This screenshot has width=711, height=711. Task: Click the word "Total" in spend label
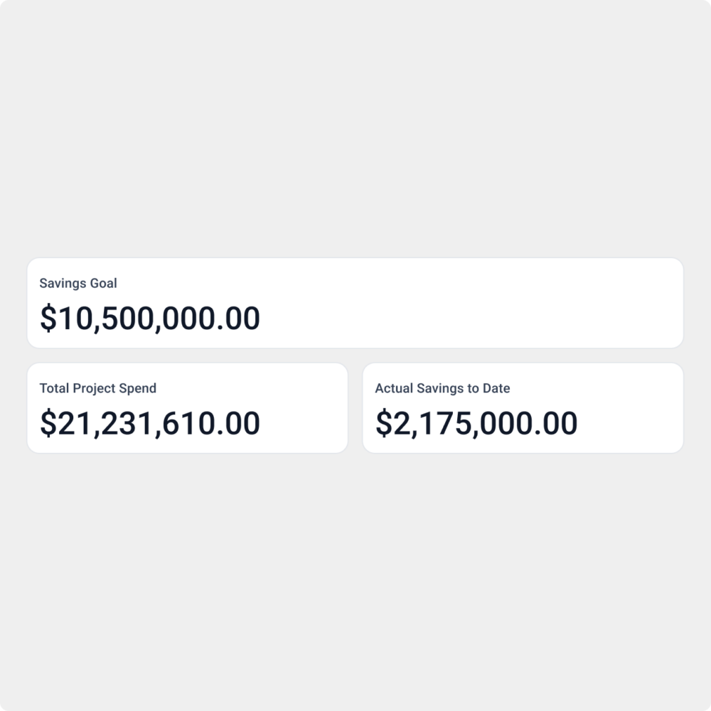[x=54, y=388]
